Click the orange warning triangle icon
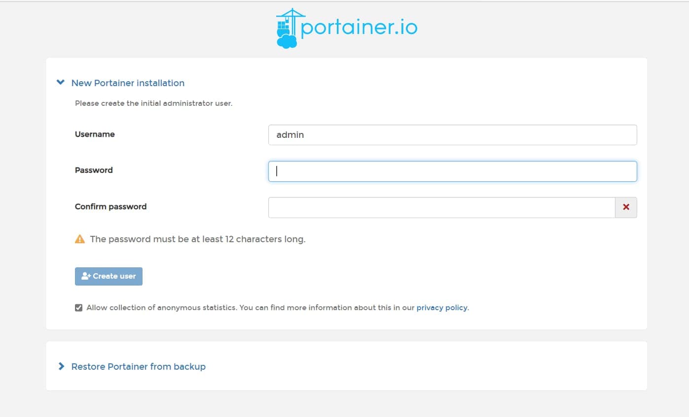The height and width of the screenshot is (417, 689). 80,239
